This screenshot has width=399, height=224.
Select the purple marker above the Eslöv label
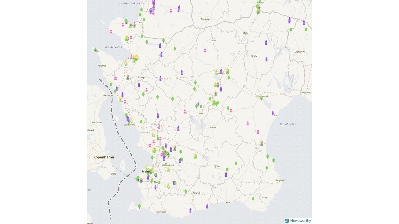(x=178, y=128)
